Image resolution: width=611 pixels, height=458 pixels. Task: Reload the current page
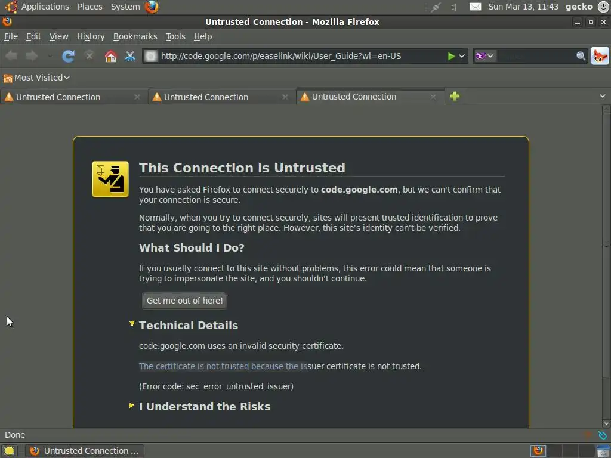click(69, 56)
